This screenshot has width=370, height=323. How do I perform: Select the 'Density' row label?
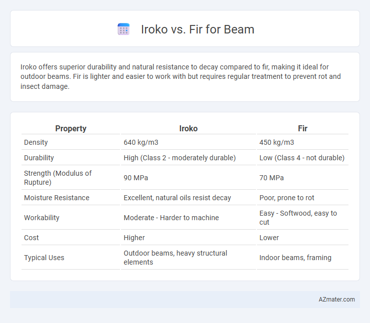pos(36,142)
